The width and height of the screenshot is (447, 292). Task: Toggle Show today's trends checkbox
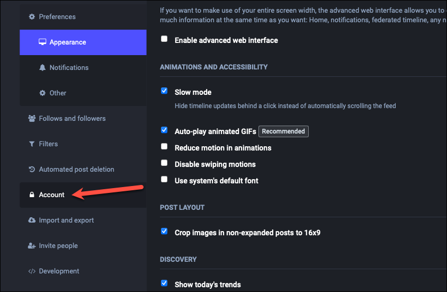pyautogui.click(x=164, y=283)
